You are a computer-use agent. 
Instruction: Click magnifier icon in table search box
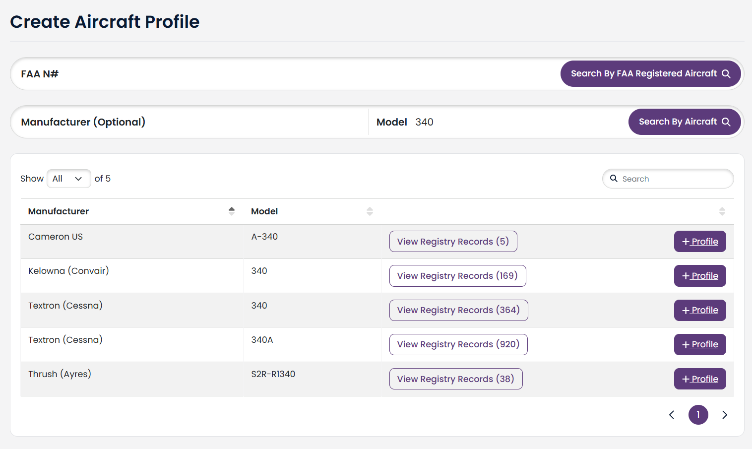coord(614,179)
